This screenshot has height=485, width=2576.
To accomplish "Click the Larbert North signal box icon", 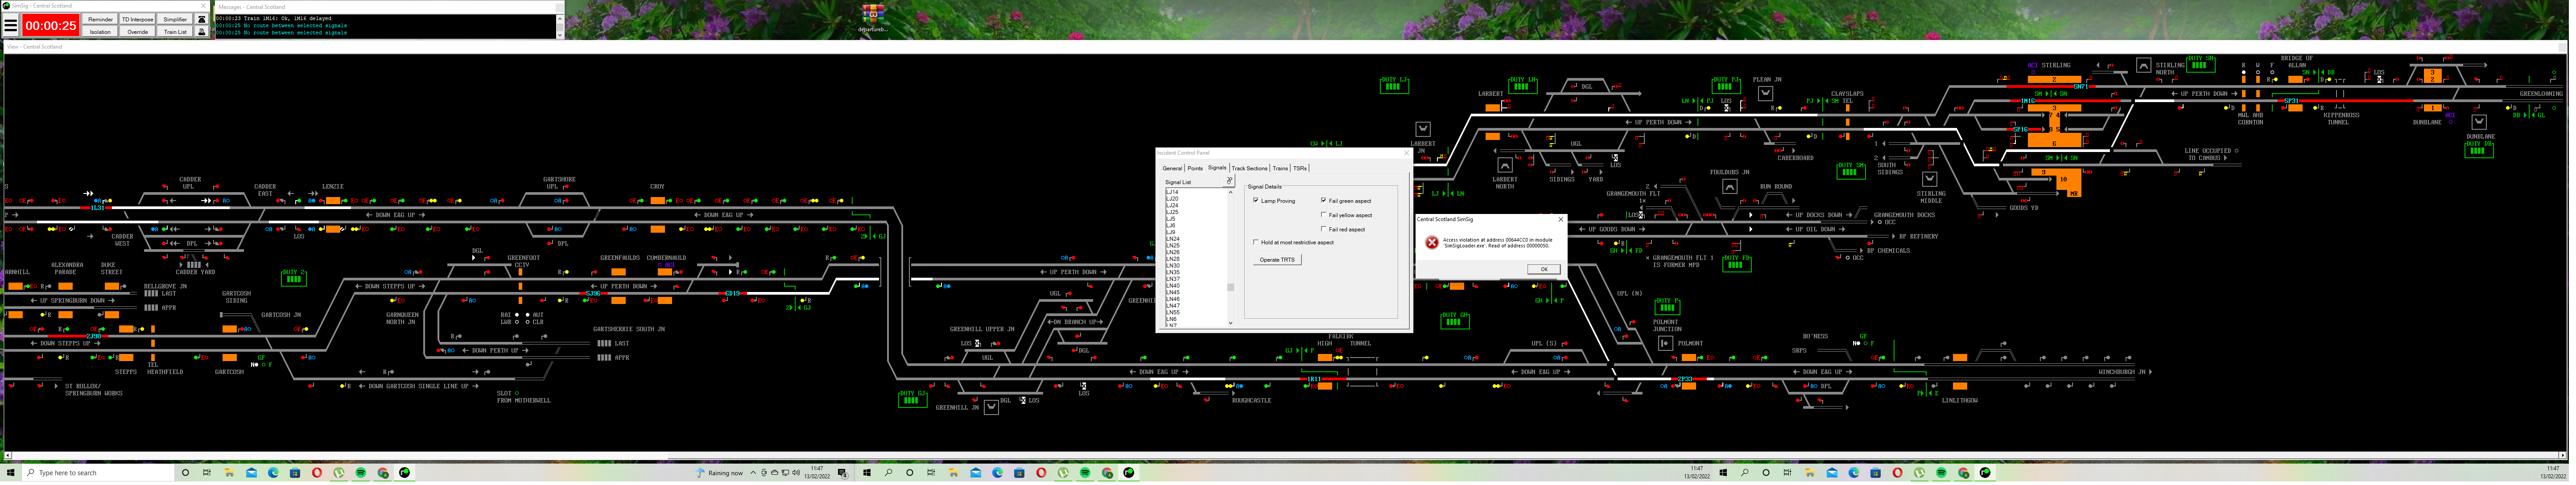I will click(x=1505, y=165).
